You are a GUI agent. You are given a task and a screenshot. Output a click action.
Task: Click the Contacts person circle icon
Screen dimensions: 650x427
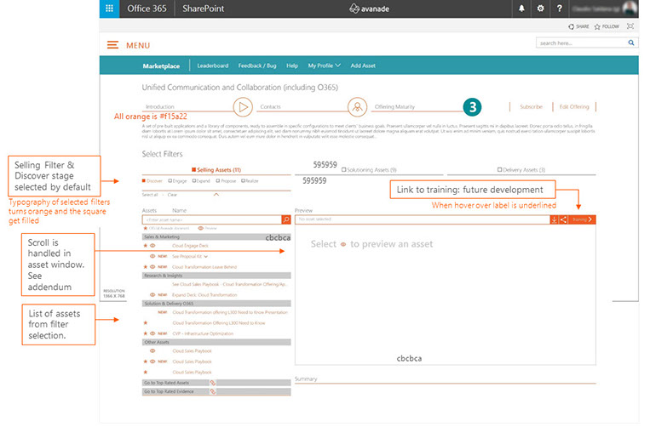point(358,107)
